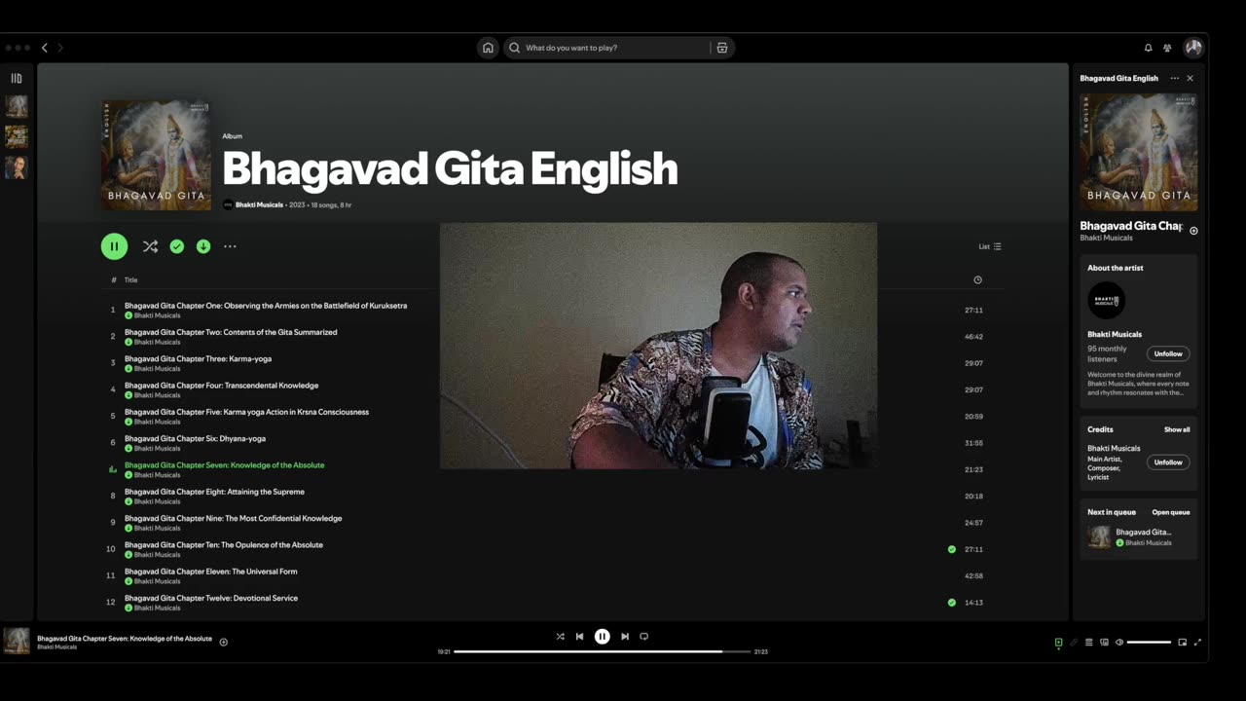Open the Browse icon in search bar
This screenshot has height=701, width=1246.
[722, 48]
